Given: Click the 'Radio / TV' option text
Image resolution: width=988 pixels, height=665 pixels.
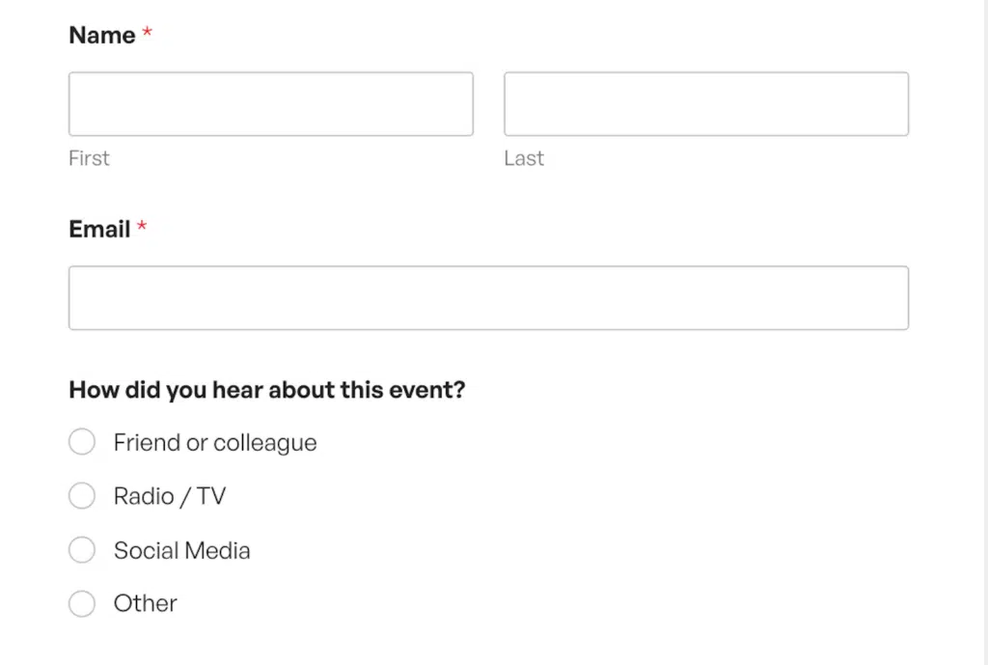Looking at the screenshot, I should tap(170, 497).
